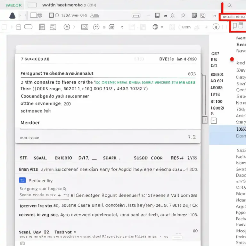Click the stacked cards icon

(x=111, y=27)
